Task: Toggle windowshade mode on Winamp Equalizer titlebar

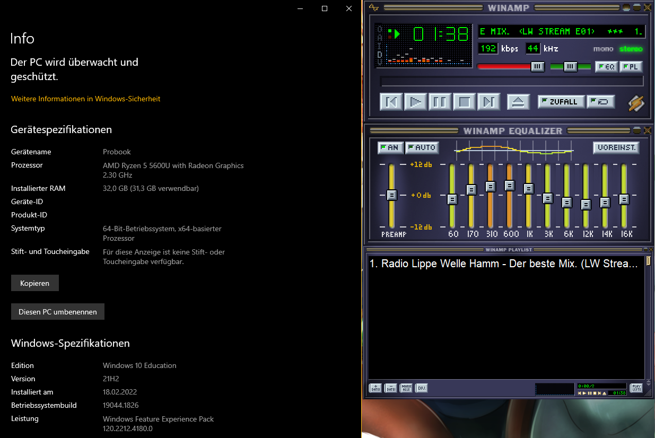Action: 637,130
